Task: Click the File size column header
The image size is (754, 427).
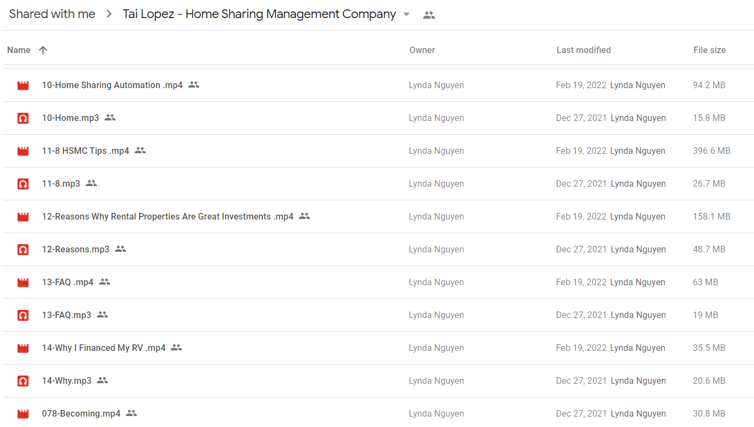Action: [x=710, y=50]
